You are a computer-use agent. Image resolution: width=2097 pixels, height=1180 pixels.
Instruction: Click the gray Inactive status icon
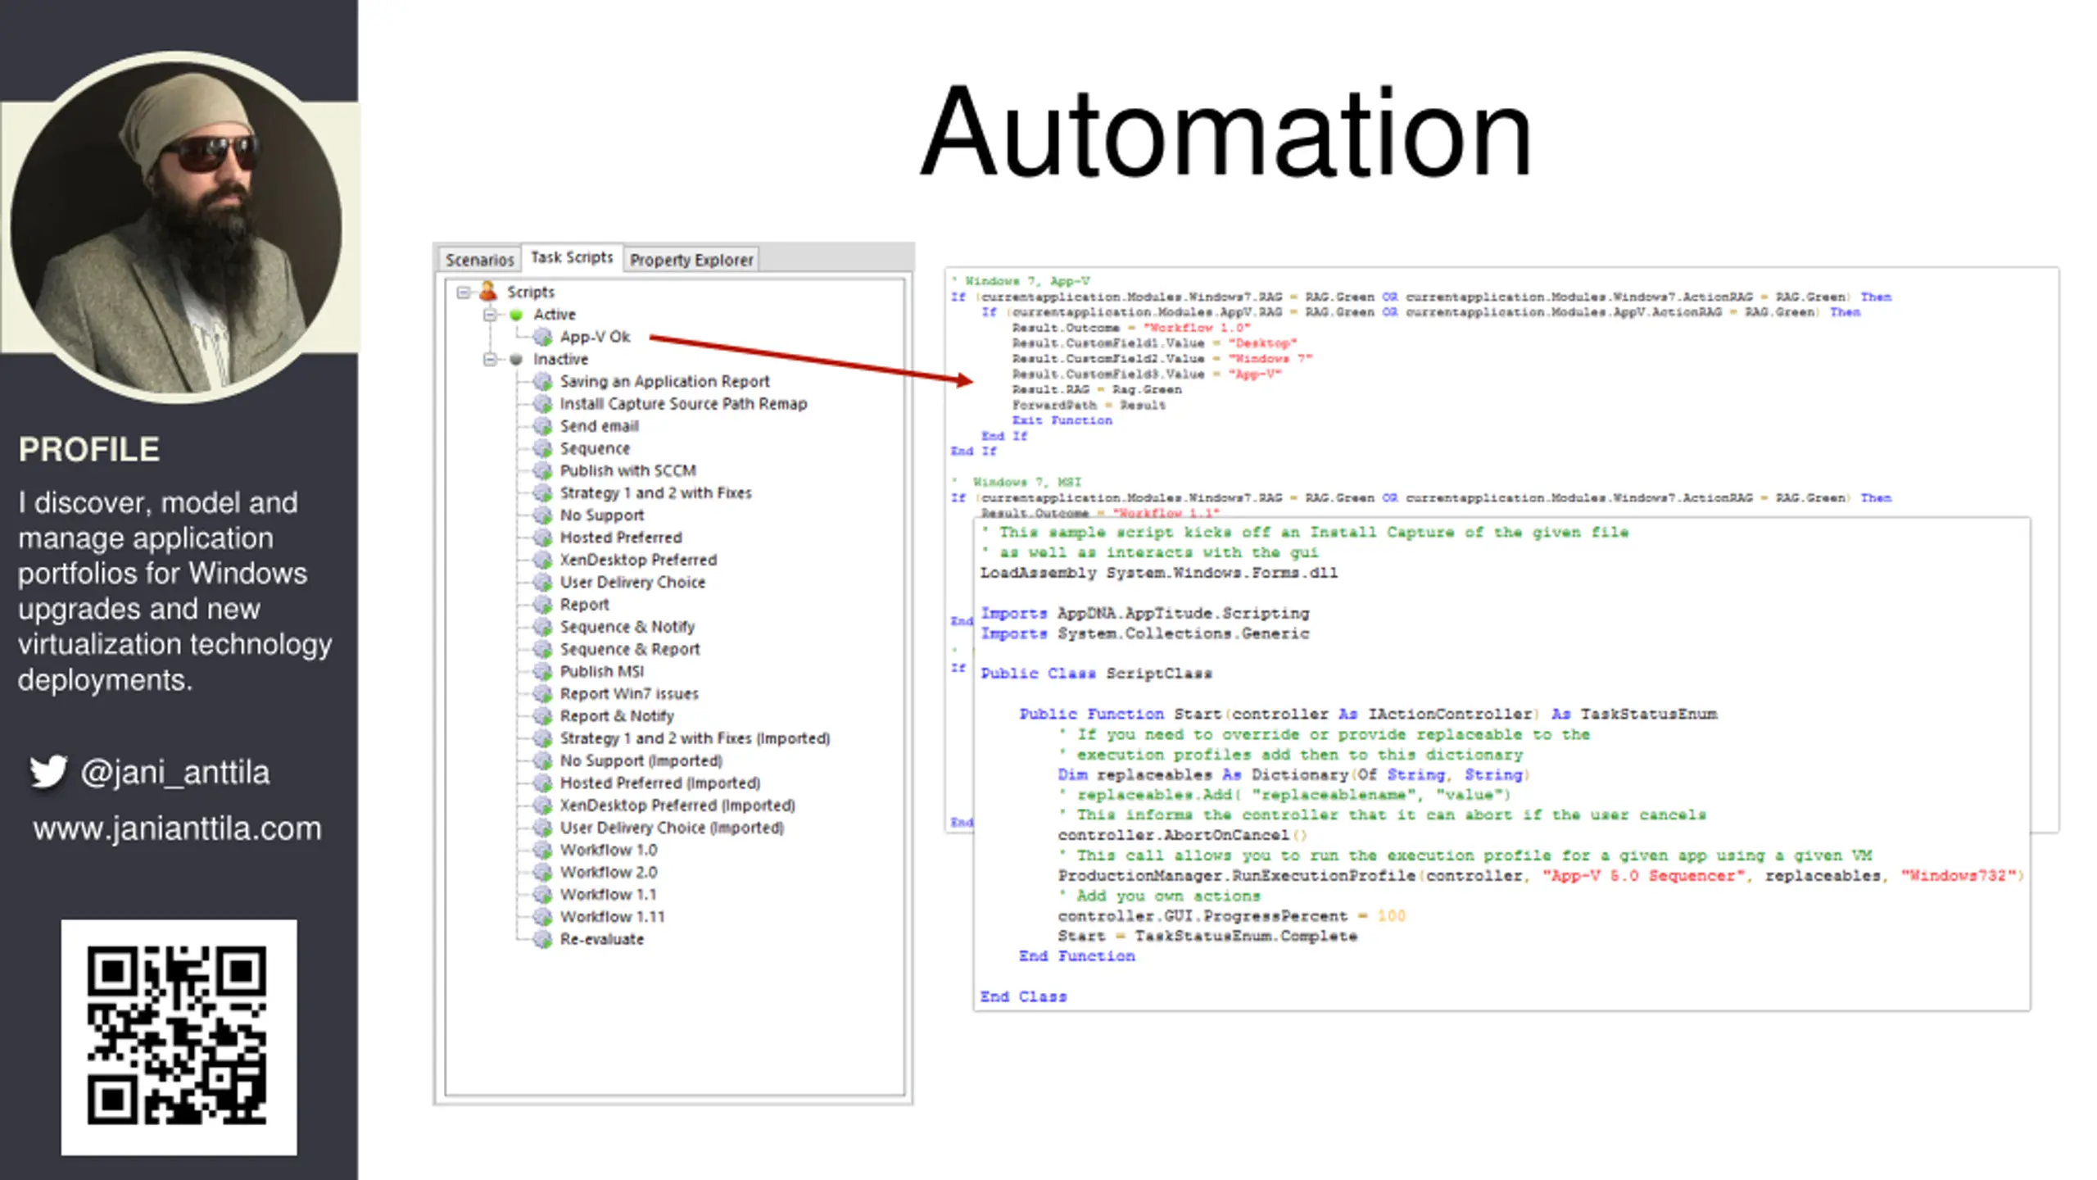coord(516,359)
